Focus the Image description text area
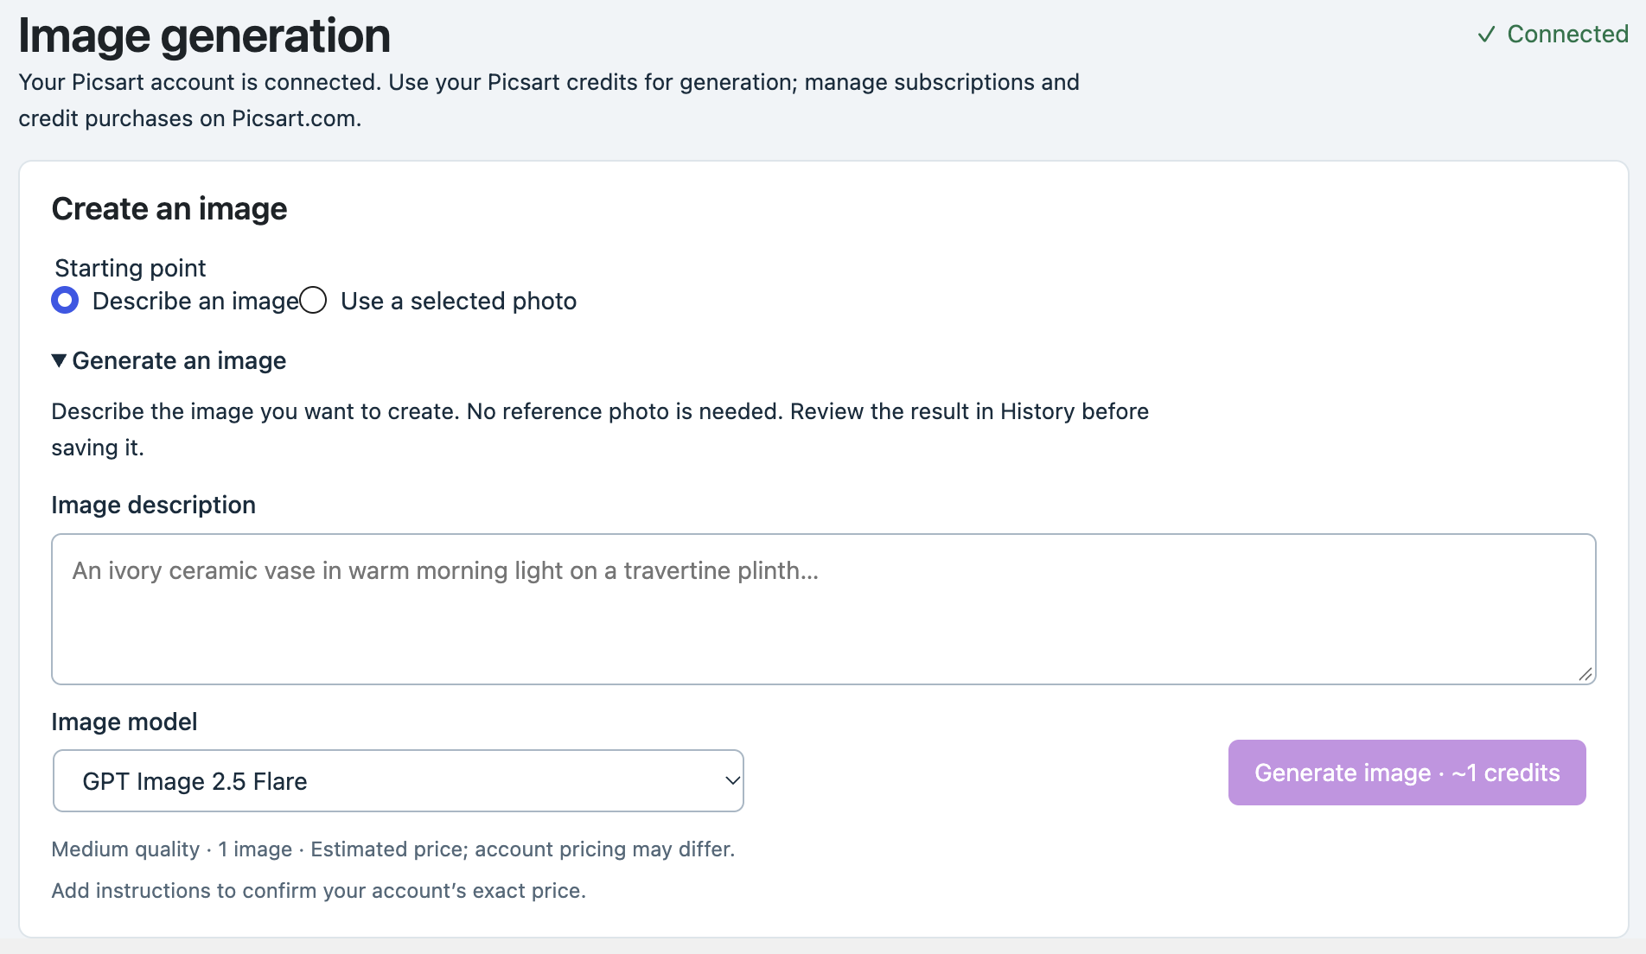 (824, 609)
